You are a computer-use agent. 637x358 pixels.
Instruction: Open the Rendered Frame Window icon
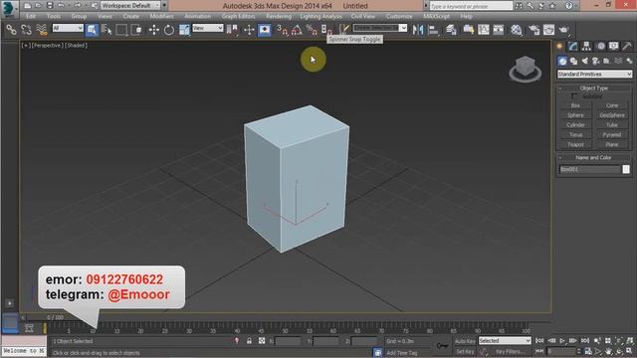pos(548,30)
